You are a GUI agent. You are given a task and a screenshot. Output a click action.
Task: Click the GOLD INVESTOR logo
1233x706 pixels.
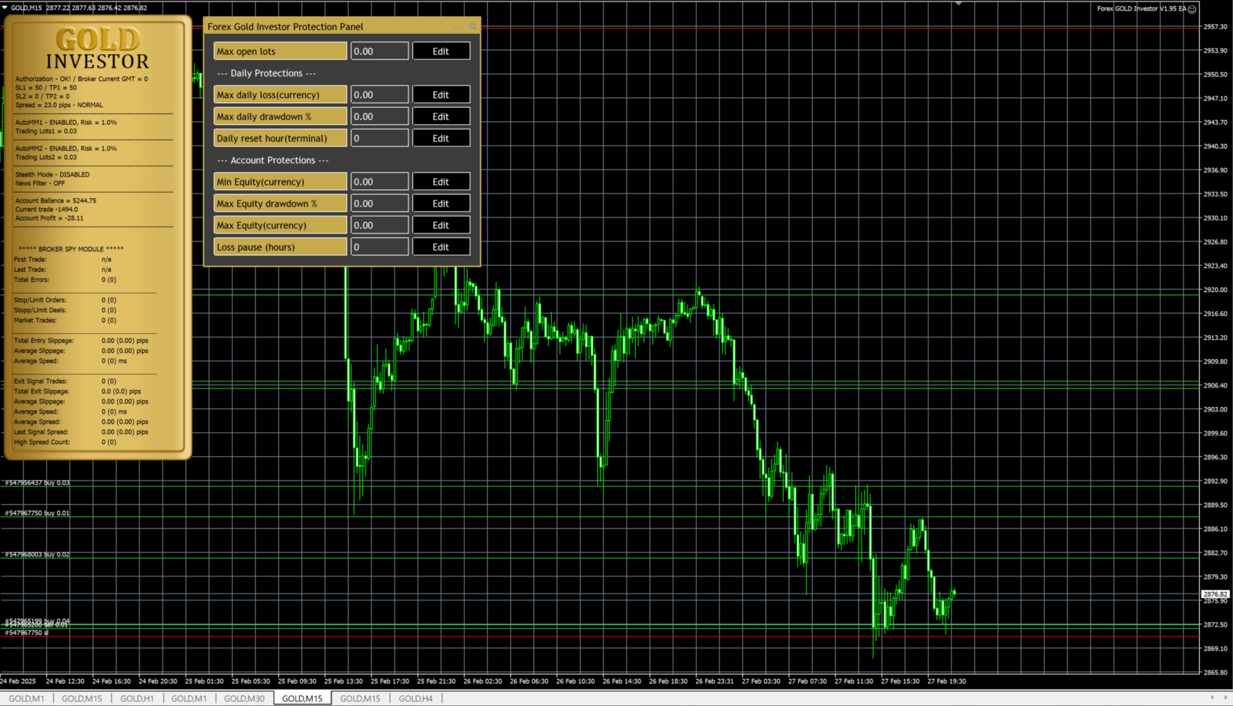[x=97, y=49]
